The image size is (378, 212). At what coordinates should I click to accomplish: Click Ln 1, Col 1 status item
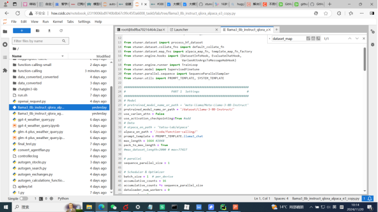pyautogui.click(x=262, y=198)
